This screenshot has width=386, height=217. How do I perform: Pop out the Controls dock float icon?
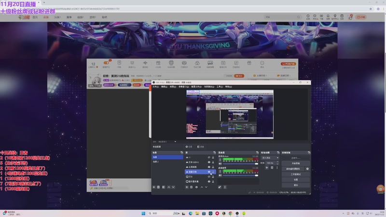pyautogui.click(x=309, y=152)
